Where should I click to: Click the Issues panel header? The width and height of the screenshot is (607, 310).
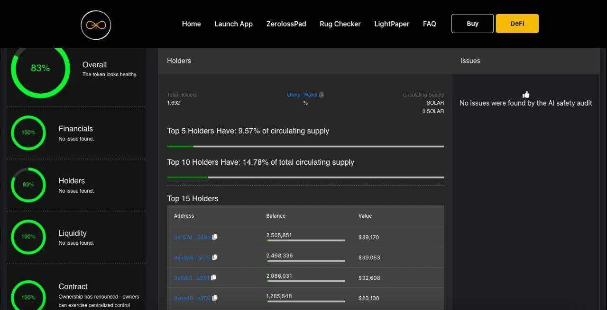[x=526, y=61]
